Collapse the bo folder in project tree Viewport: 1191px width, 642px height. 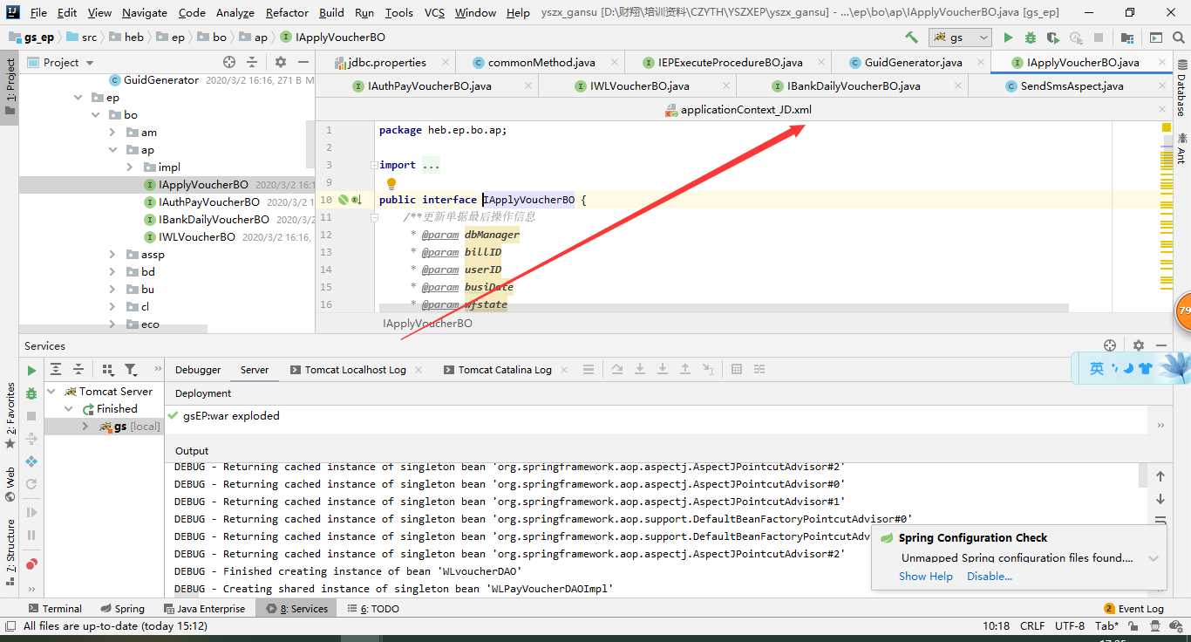coord(96,115)
